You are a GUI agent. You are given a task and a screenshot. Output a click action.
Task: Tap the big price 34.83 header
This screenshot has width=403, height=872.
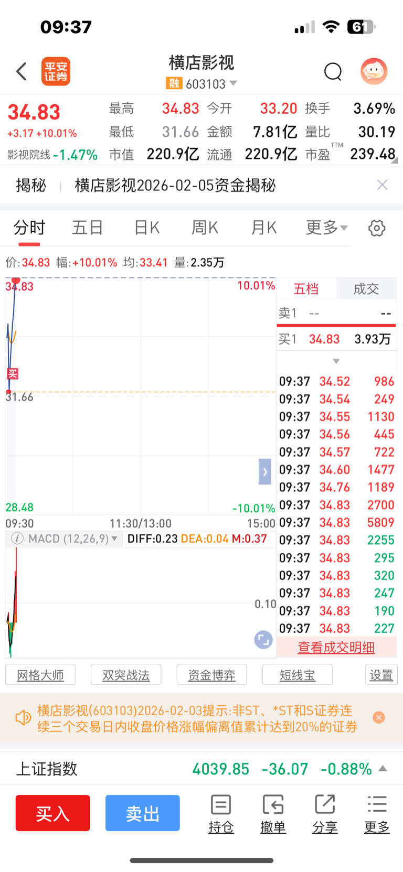[34, 112]
